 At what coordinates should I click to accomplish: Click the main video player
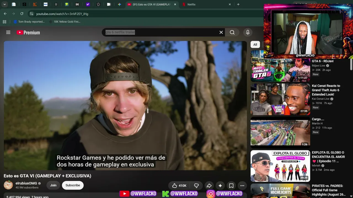(125, 106)
